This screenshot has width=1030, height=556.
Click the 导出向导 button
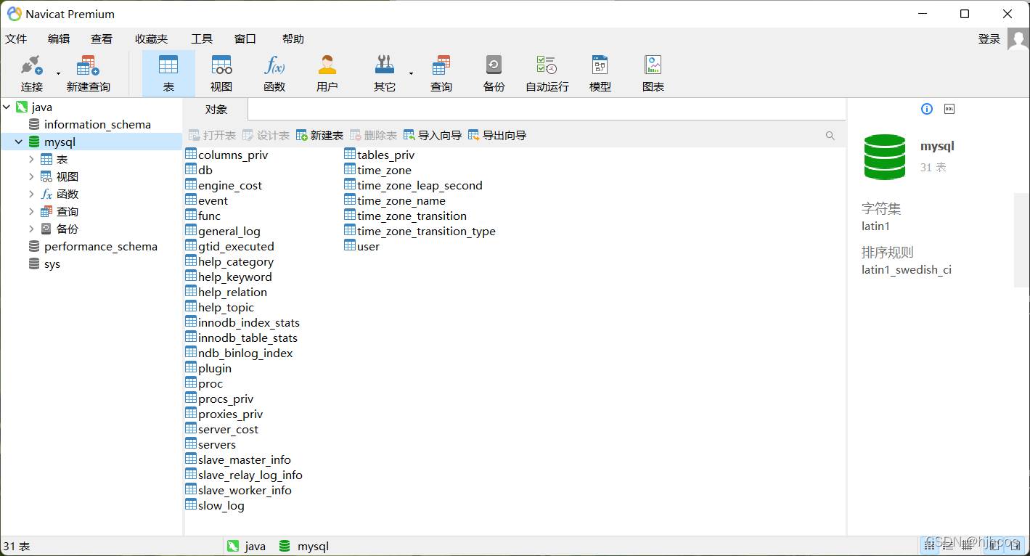[497, 136]
